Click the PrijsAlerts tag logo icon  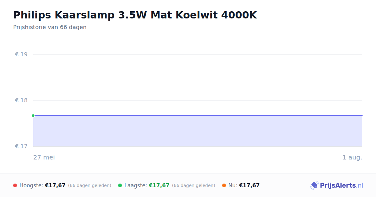[314, 185]
